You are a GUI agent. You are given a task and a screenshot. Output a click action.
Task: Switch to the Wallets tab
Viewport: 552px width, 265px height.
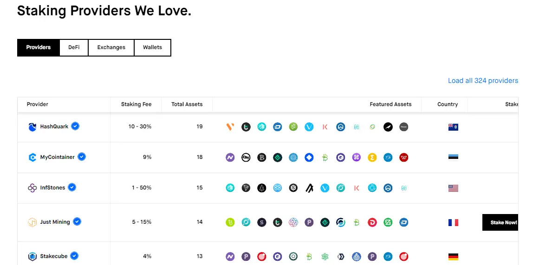[x=152, y=47]
